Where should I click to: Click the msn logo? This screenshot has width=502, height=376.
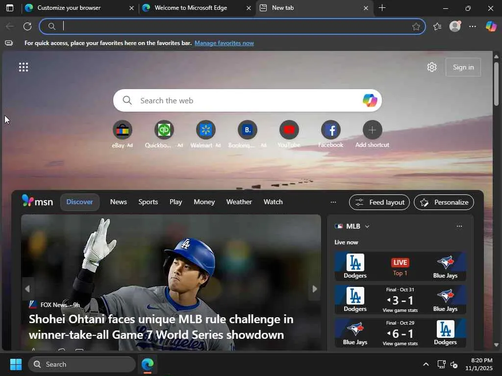point(37,201)
